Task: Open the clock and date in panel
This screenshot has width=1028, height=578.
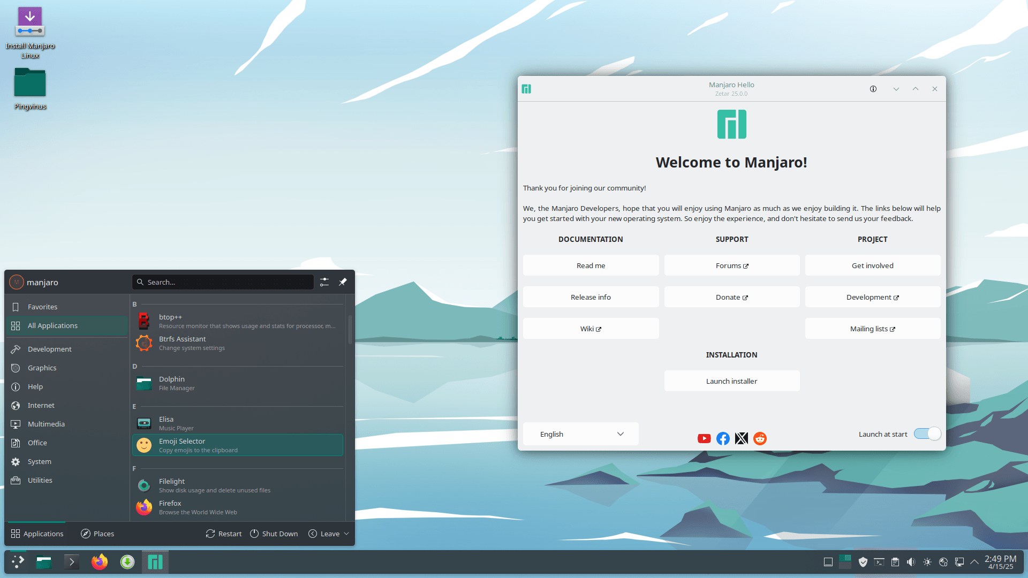Action: (1000, 562)
